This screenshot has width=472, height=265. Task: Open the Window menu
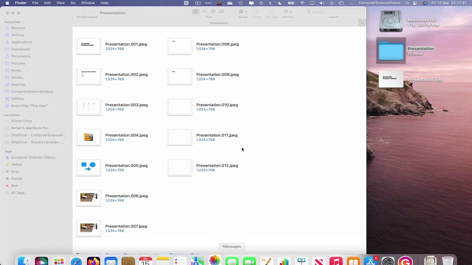(x=88, y=3)
